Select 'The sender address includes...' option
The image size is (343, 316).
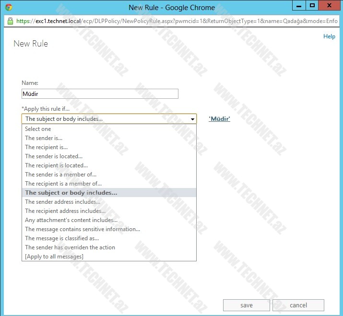(62, 202)
